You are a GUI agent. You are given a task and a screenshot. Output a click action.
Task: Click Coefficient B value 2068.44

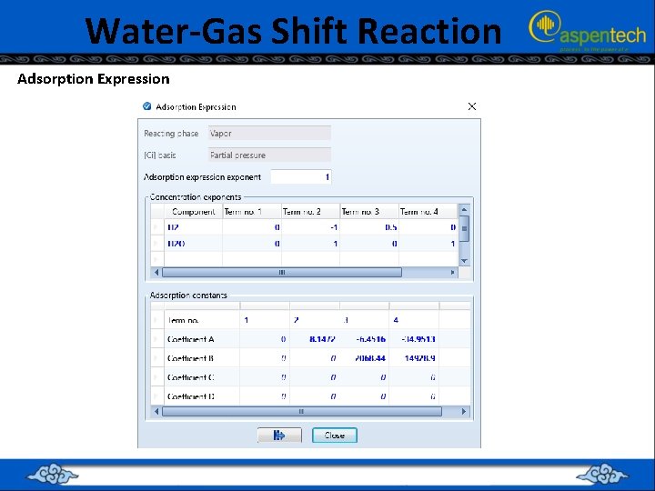pyautogui.click(x=364, y=358)
